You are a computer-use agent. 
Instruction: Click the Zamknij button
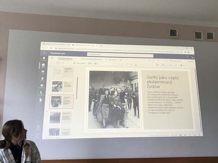coord(191,61)
